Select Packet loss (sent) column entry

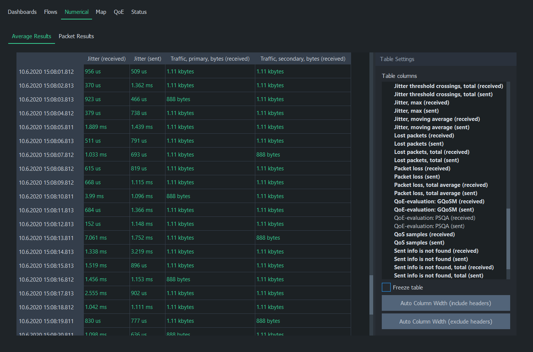[x=417, y=177]
